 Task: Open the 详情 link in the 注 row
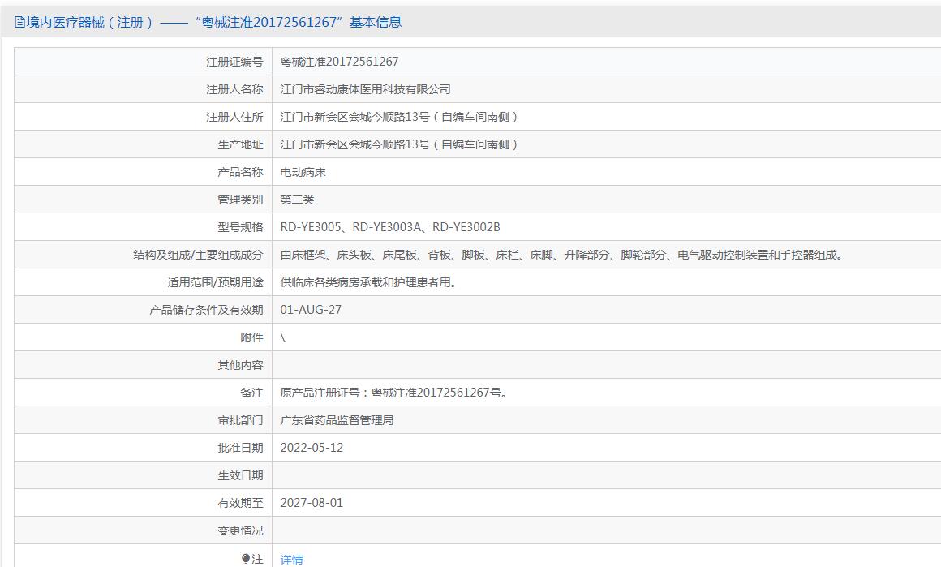[292, 559]
